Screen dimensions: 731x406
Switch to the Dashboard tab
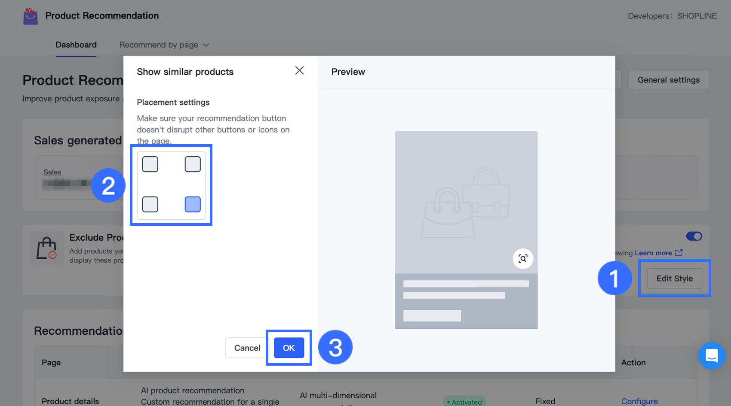pyautogui.click(x=76, y=45)
